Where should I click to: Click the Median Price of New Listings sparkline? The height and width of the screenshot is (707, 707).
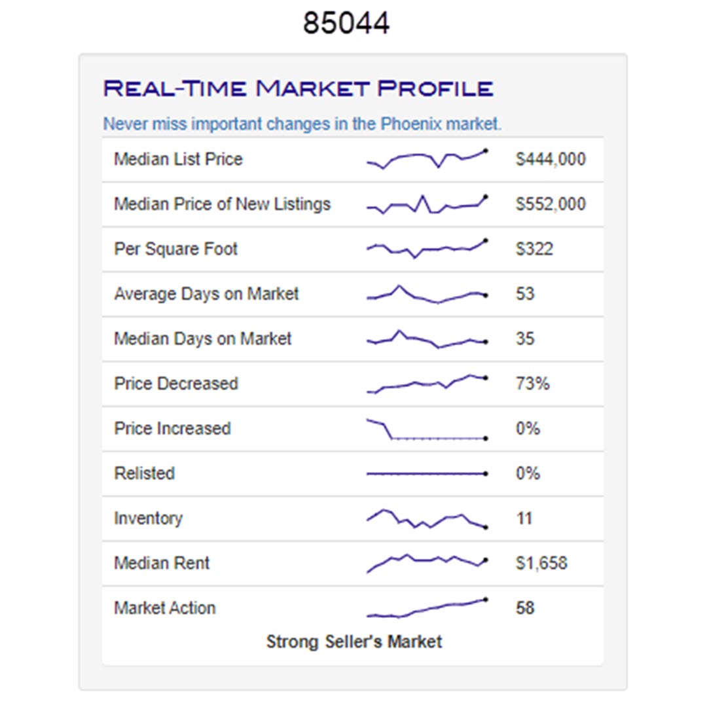427,204
